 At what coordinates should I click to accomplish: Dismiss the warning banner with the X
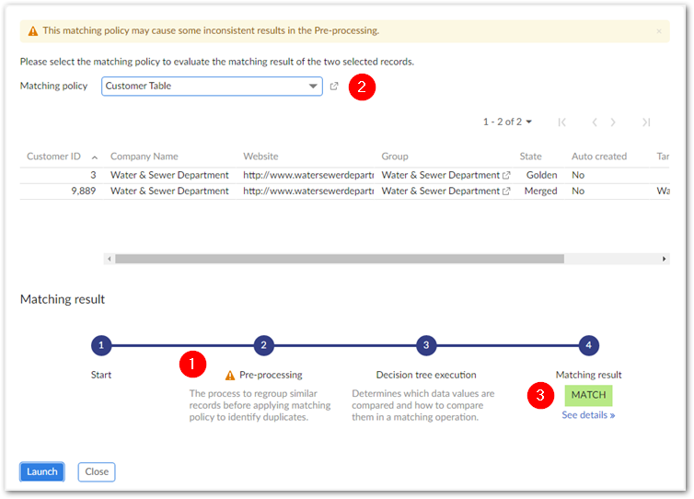(658, 30)
